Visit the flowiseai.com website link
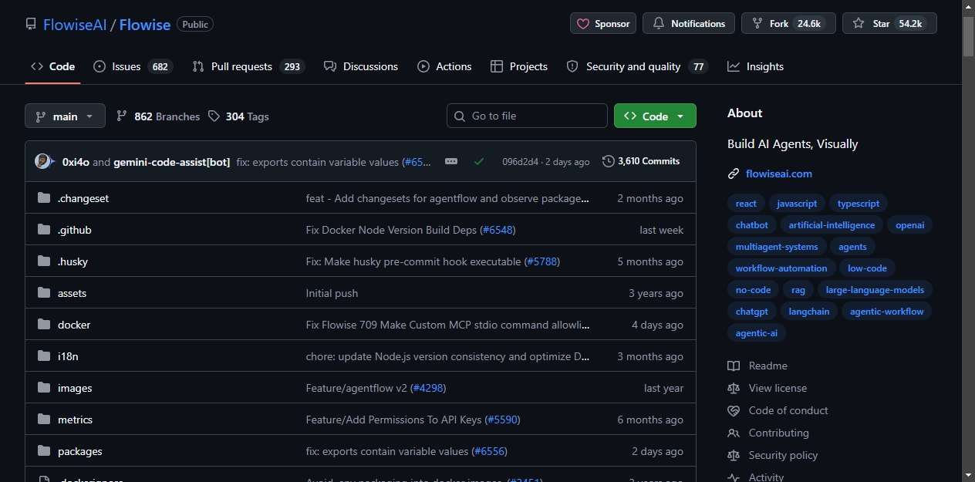This screenshot has height=482, width=975. (x=778, y=174)
